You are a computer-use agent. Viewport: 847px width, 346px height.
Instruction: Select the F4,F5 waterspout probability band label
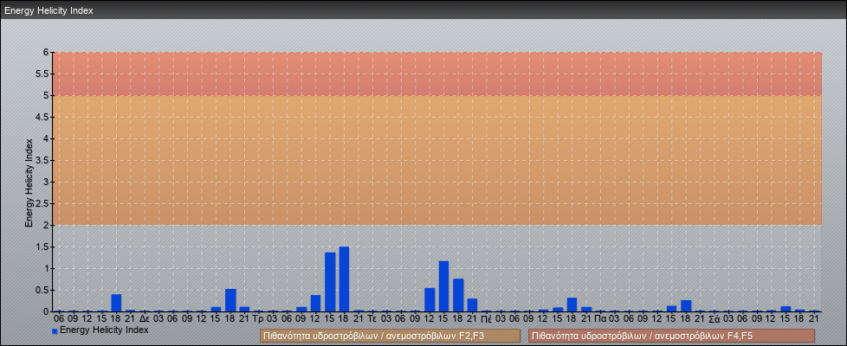(671, 336)
